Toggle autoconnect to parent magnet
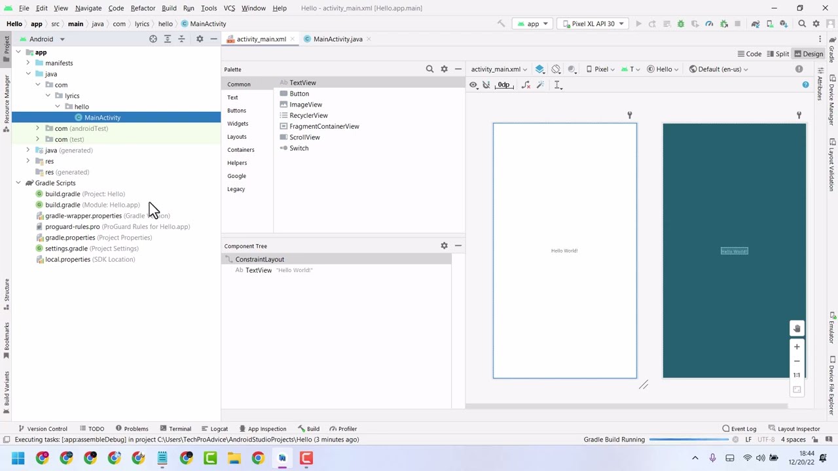This screenshot has width=838, height=471. click(486, 85)
